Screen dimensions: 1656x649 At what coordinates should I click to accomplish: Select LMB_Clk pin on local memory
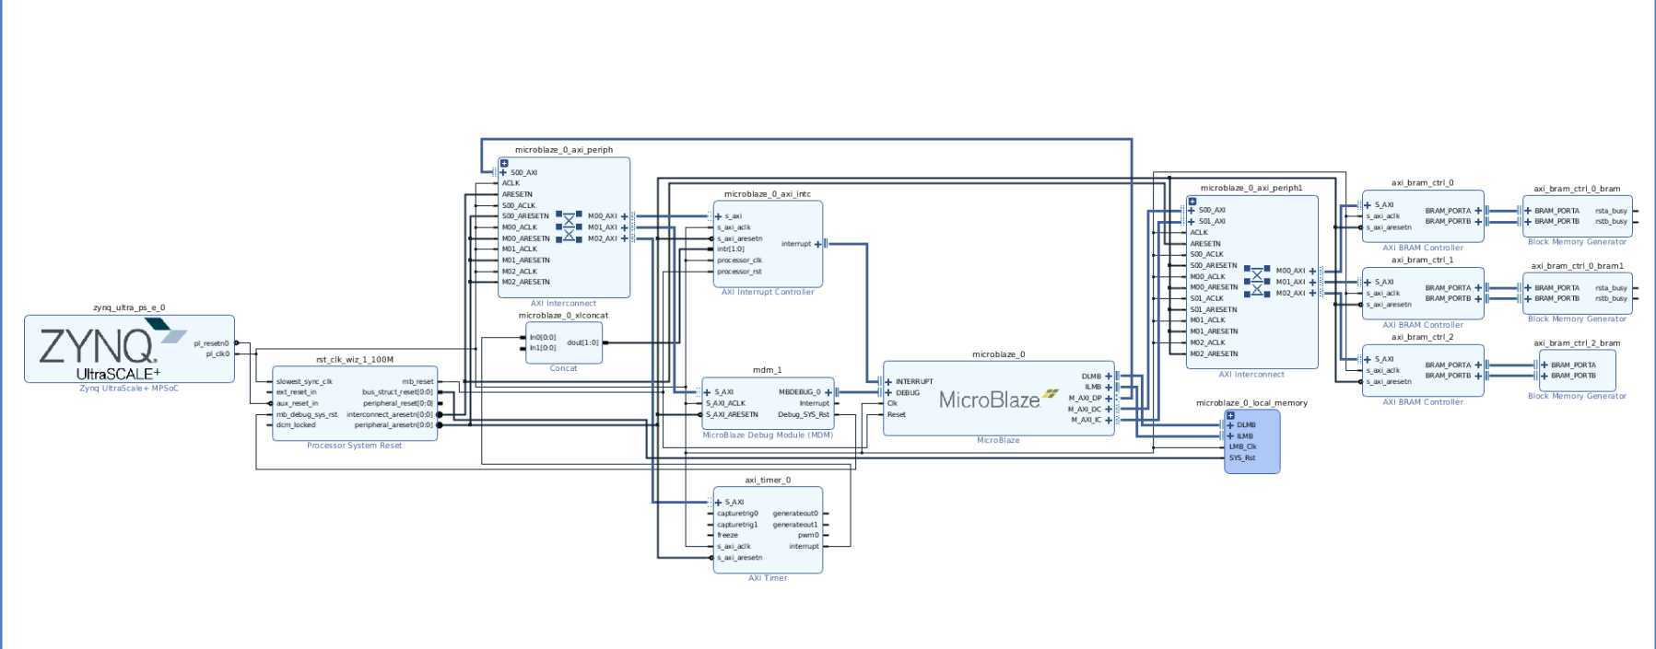coord(1242,447)
